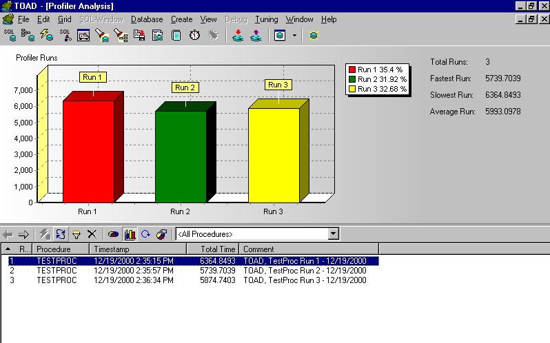Click the yellow Run 3 legend swatch
550x343 pixels.
[352, 89]
